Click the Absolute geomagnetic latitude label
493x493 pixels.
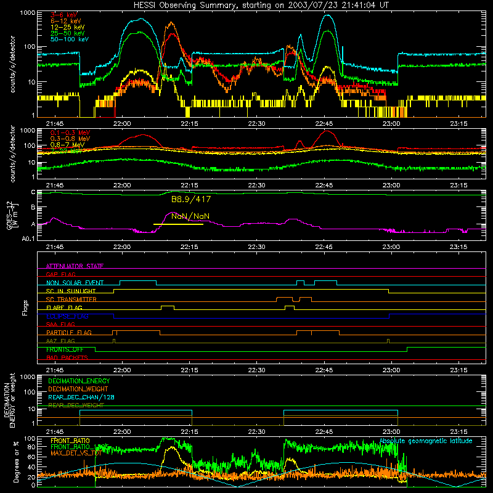point(426,441)
